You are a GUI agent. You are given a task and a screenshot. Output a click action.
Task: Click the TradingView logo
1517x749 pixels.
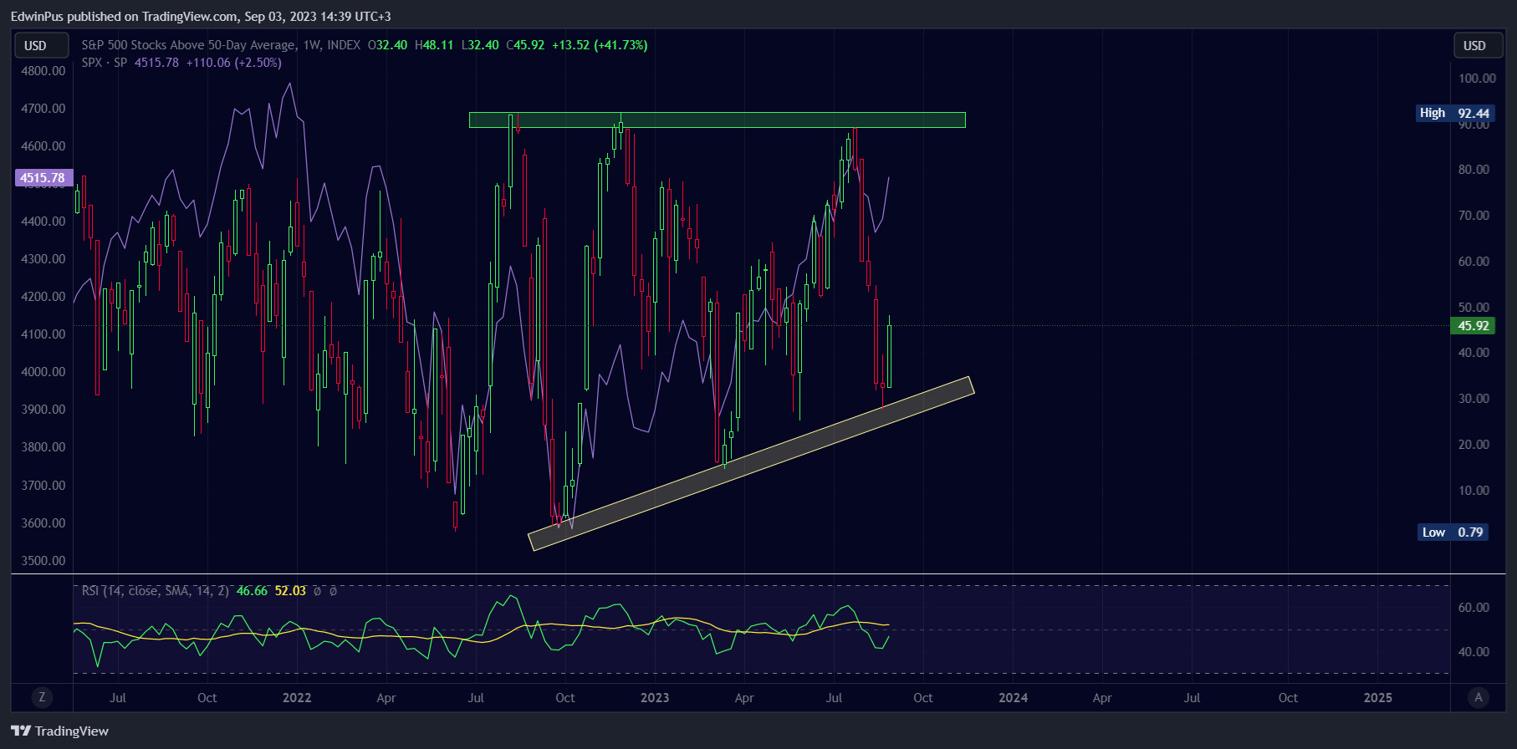[60, 731]
